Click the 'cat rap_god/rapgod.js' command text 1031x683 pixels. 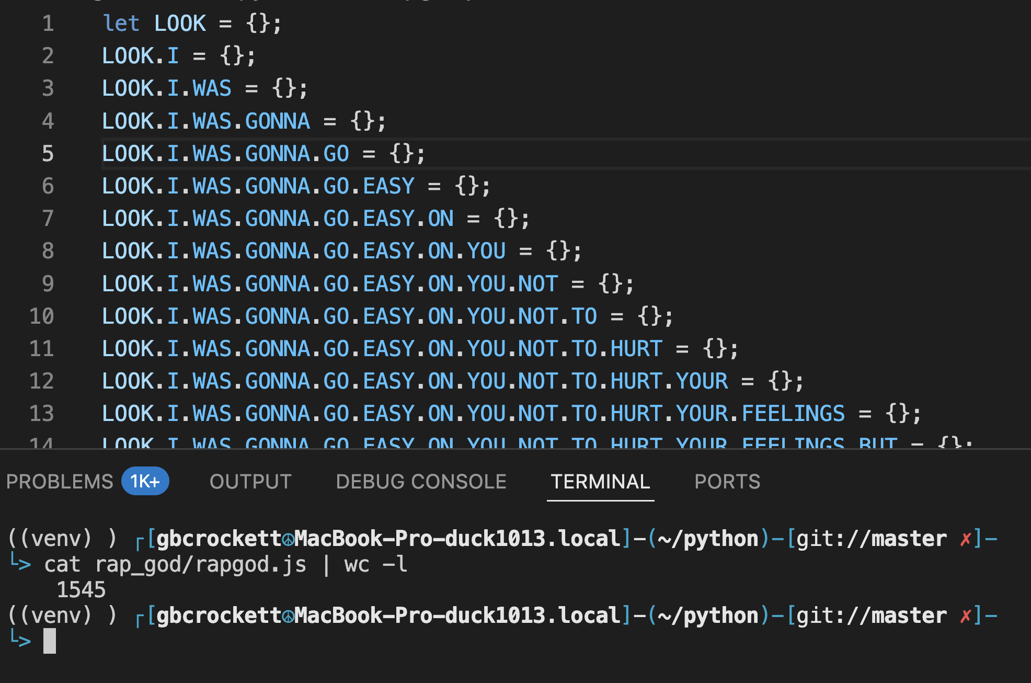click(175, 565)
